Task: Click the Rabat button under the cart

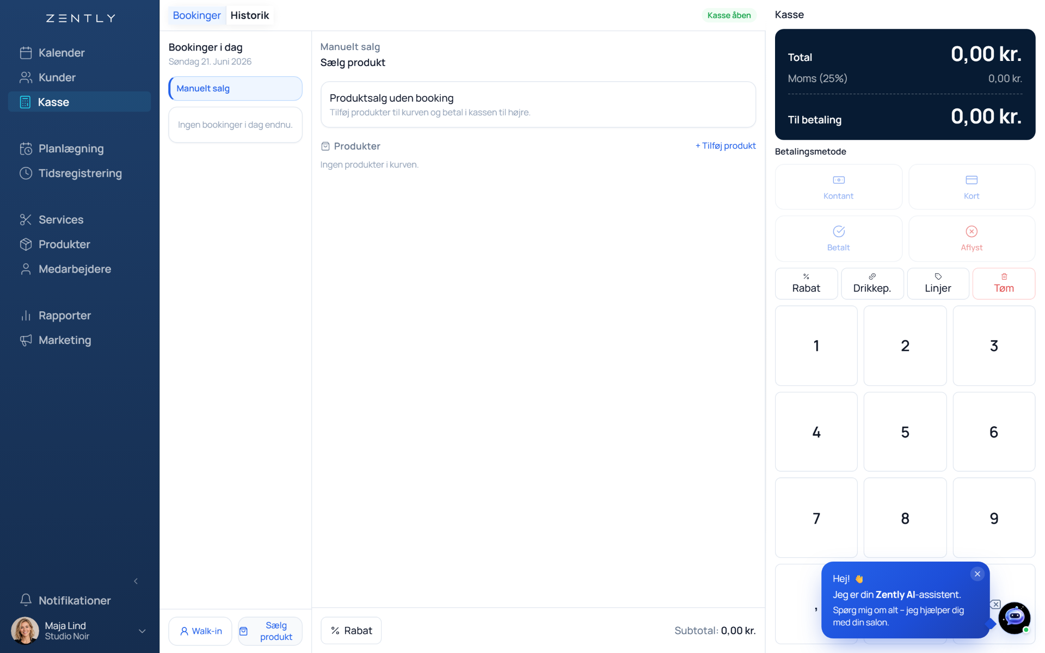Action: [x=351, y=631]
